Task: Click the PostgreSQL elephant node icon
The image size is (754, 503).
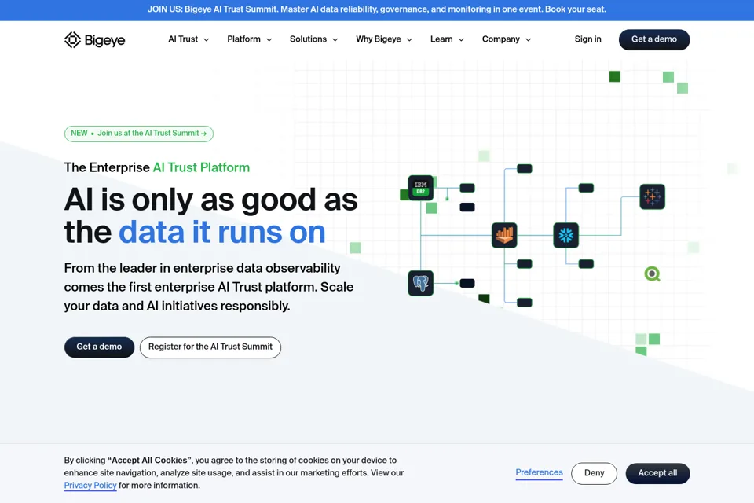Action: (420, 283)
